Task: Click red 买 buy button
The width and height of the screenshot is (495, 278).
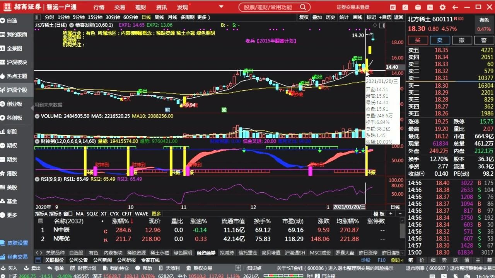Action: coord(418,40)
